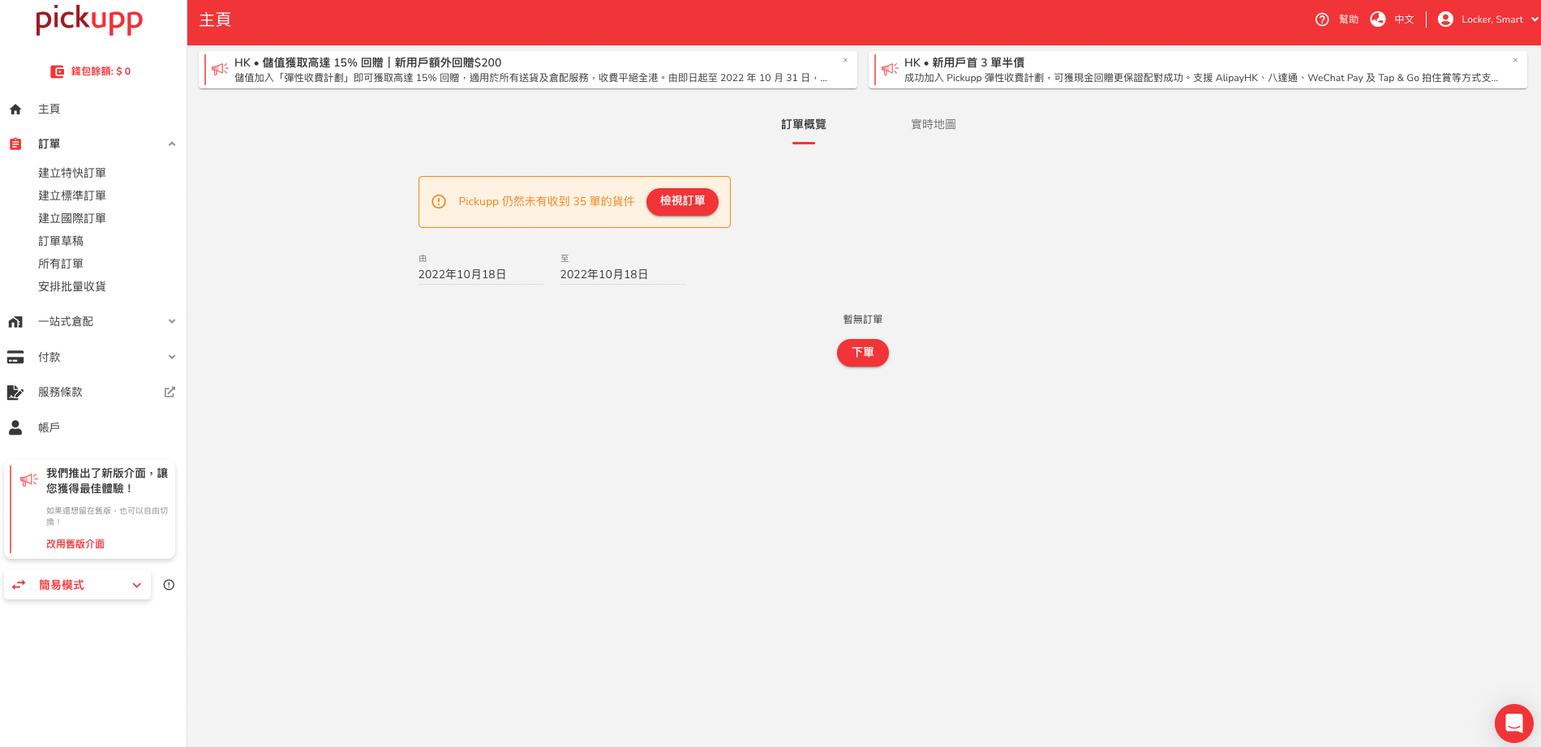1541x747 pixels.
Task: Click the home icon for 主頁
Action: click(x=15, y=109)
